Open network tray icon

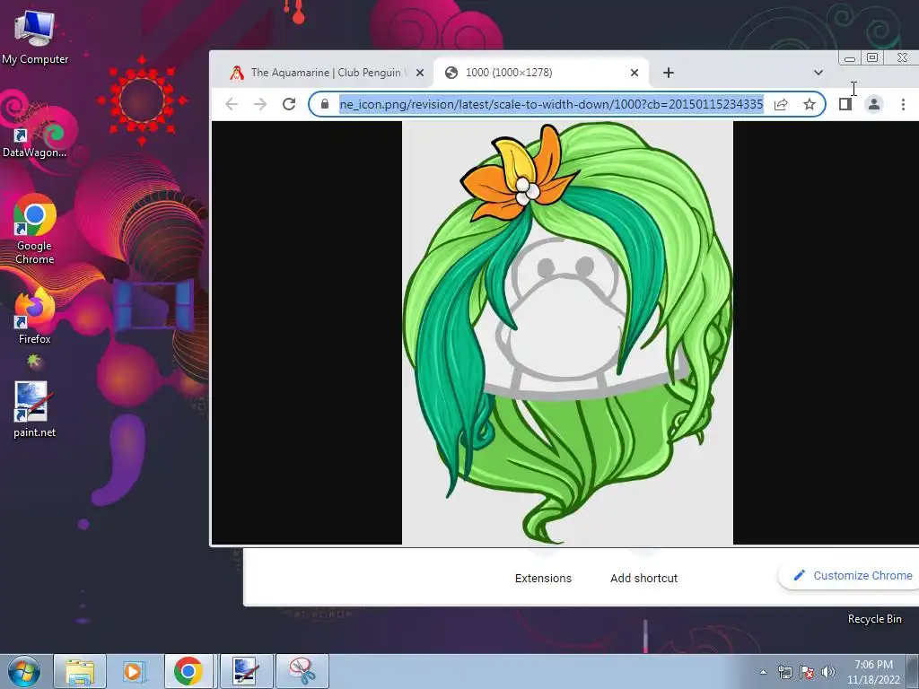(784, 673)
